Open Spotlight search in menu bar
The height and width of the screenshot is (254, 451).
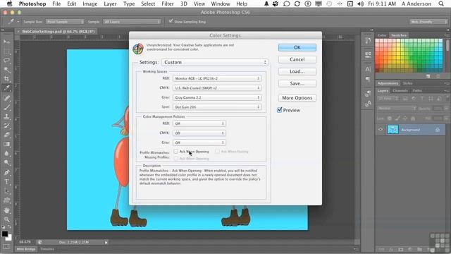click(441, 4)
